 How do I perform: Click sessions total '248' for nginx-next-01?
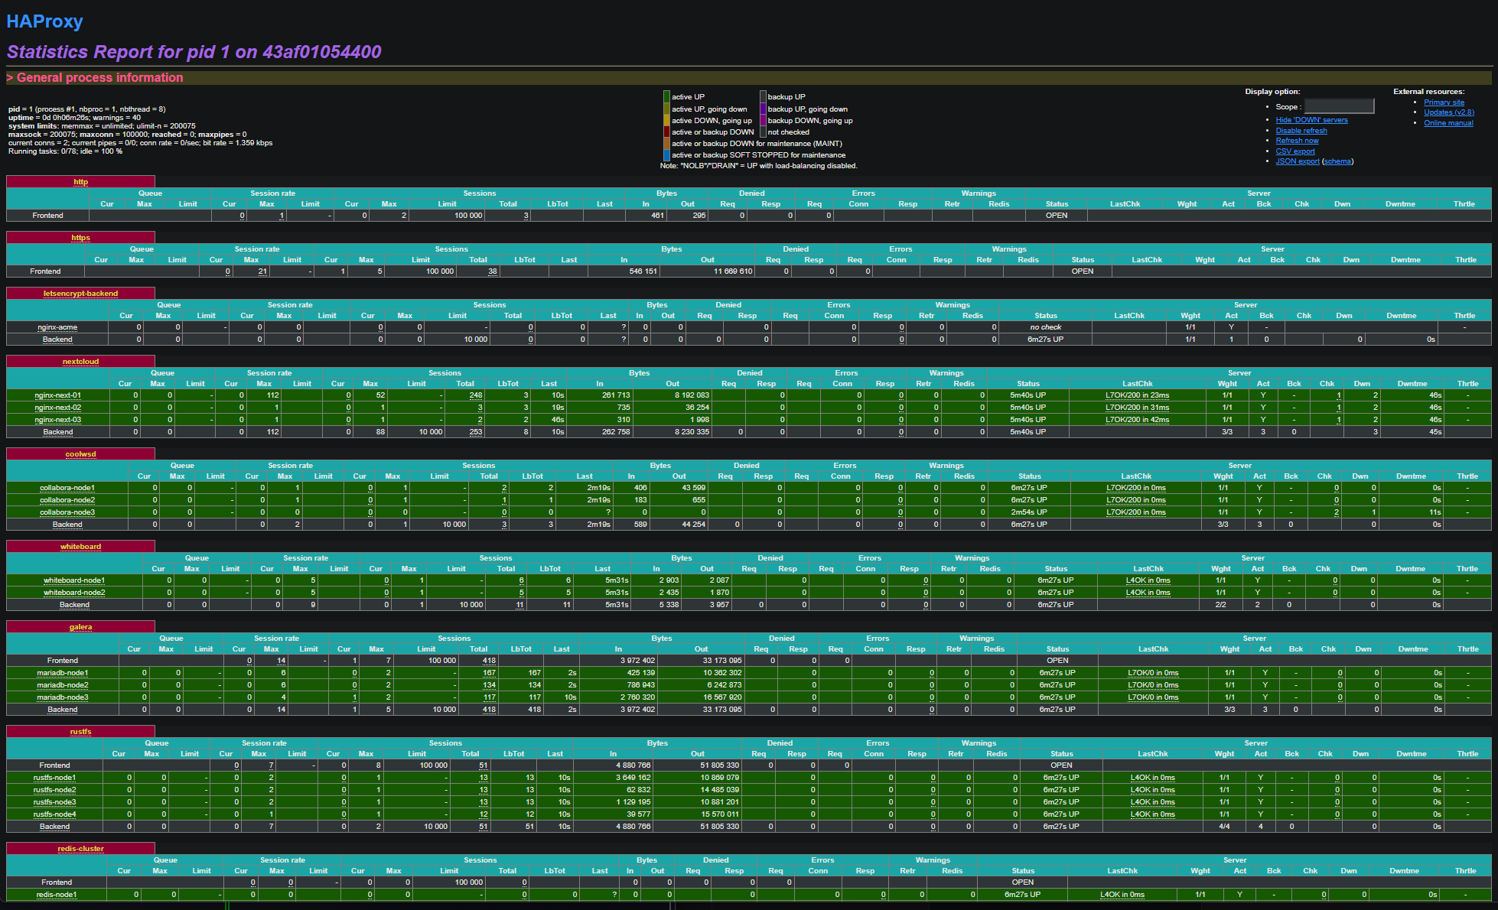pos(476,395)
